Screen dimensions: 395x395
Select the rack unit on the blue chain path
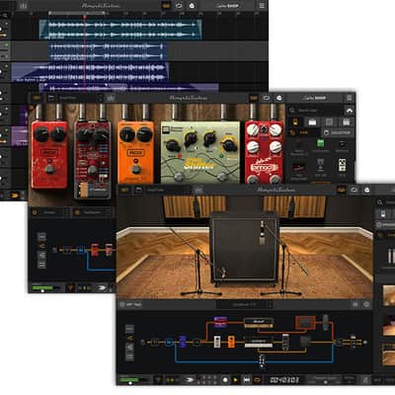(x=262, y=360)
